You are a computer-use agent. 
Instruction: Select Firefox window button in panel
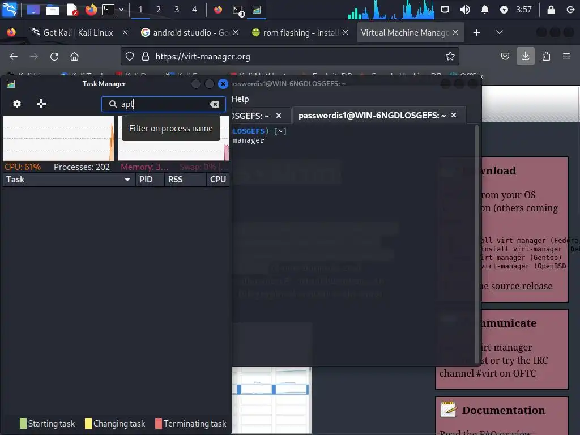click(x=218, y=10)
